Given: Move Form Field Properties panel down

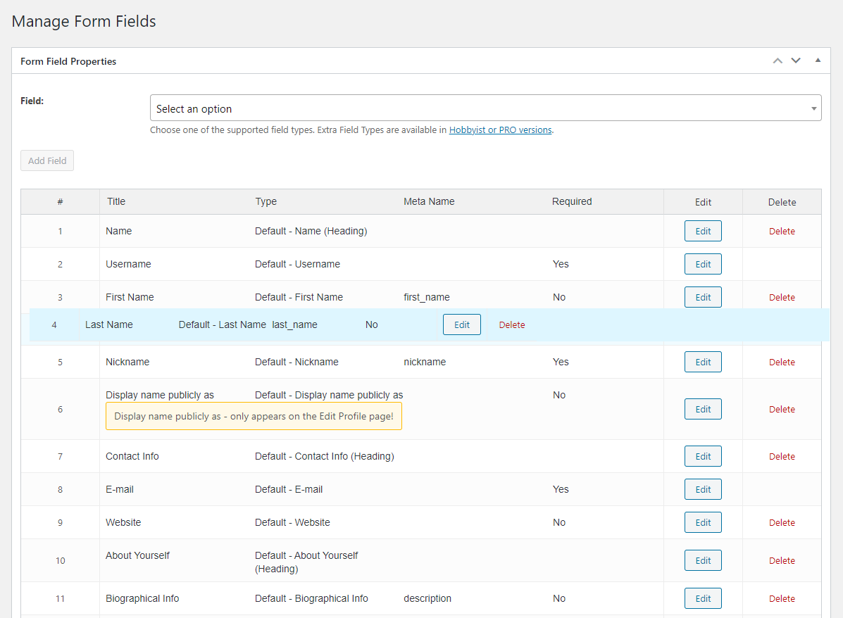Looking at the screenshot, I should 796,61.
